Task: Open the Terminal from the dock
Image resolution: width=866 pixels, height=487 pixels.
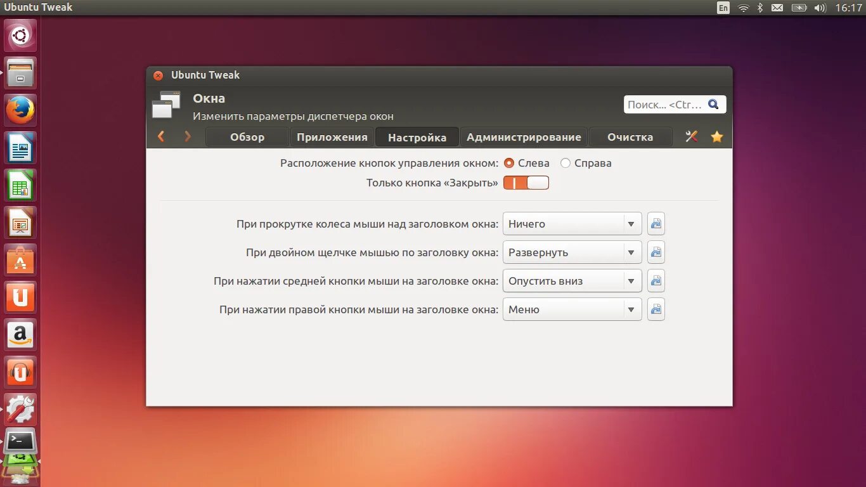Action: 20,442
